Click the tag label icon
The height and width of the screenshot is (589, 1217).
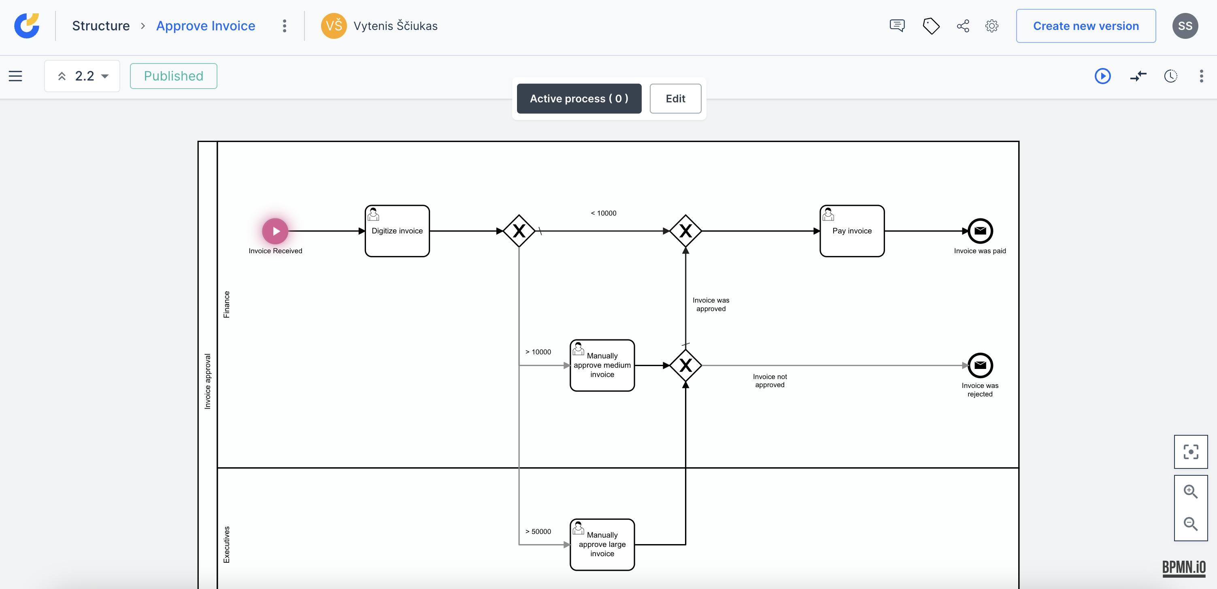tap(931, 25)
